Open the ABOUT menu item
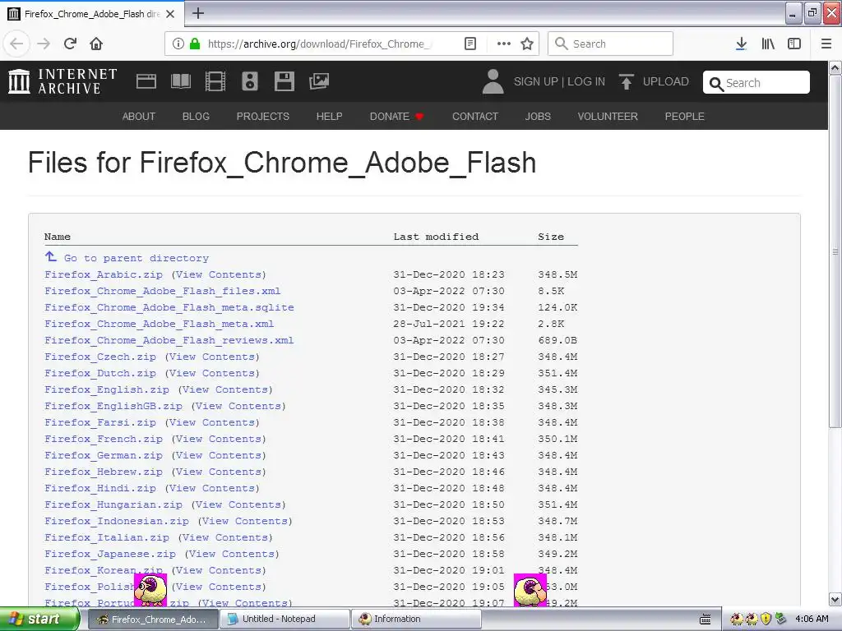Viewport: 842px width, 631px height. point(138,117)
